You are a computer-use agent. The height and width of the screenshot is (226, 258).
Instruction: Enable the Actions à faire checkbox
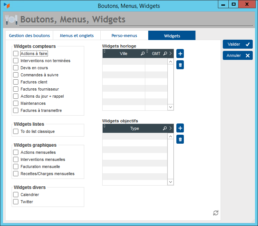tap(16, 54)
